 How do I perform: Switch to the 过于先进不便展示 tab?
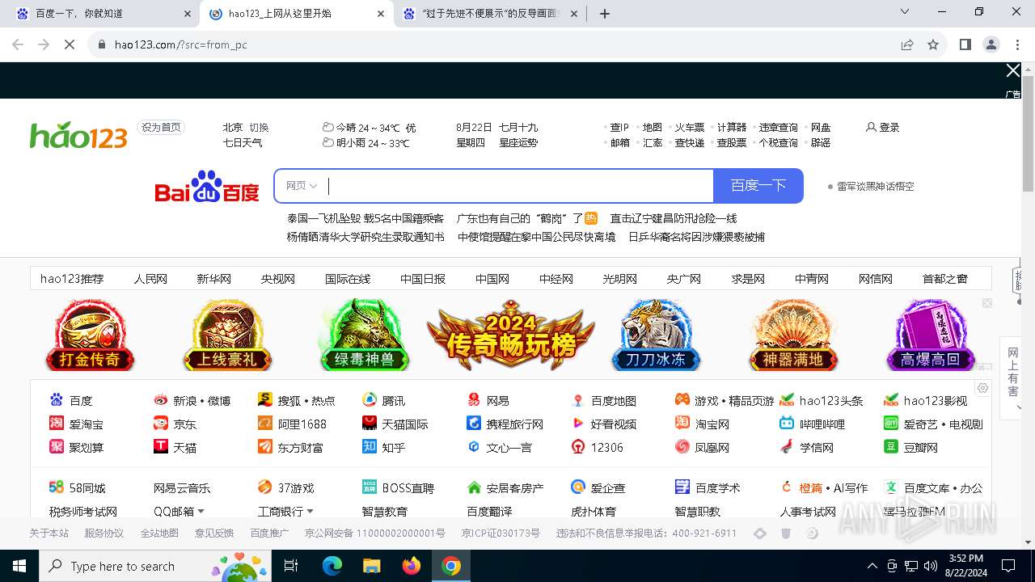(x=491, y=14)
